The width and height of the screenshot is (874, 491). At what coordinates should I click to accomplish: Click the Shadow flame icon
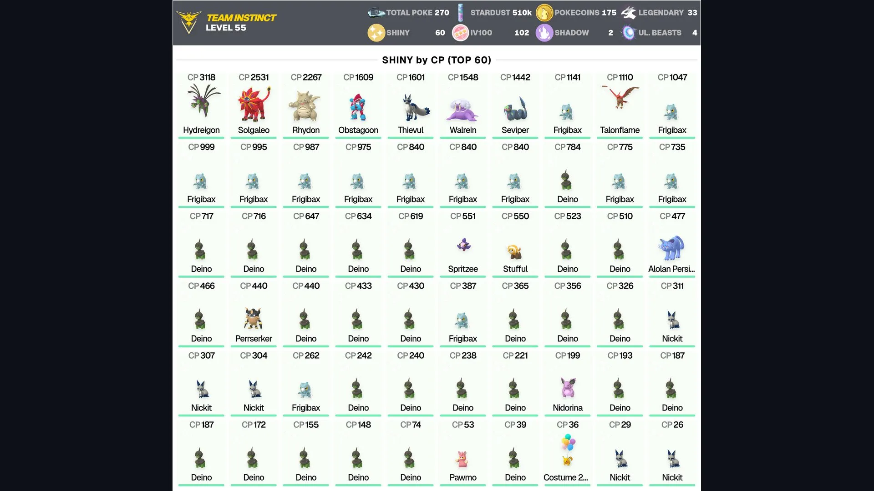tap(544, 33)
